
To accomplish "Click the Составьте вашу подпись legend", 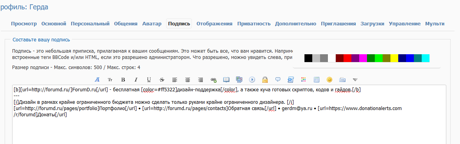I will click(41, 39).
